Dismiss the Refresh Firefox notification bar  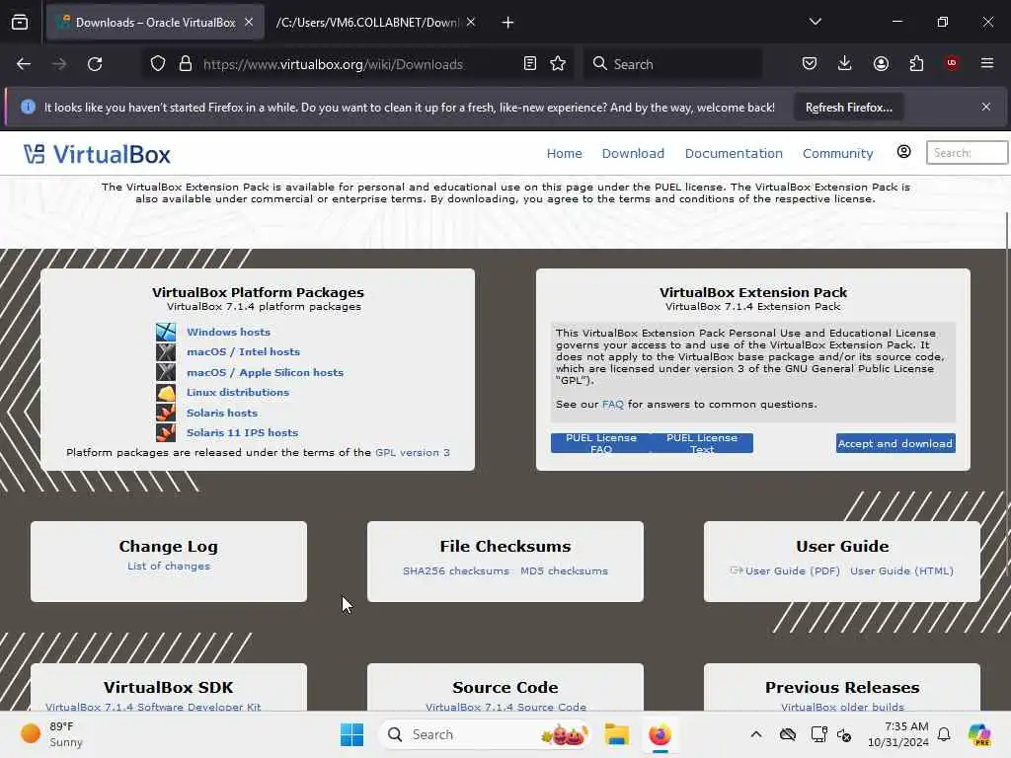[x=986, y=107]
